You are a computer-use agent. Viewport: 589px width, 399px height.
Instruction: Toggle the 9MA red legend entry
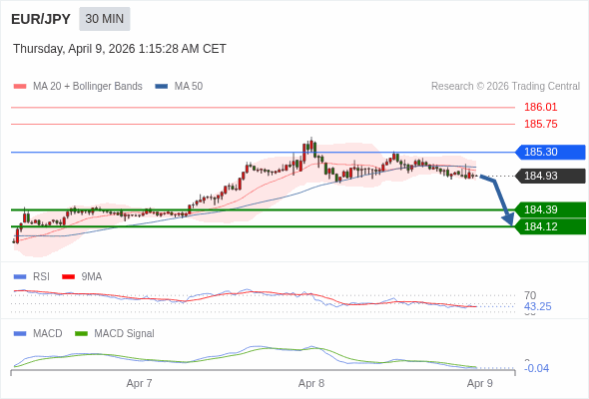(x=82, y=276)
